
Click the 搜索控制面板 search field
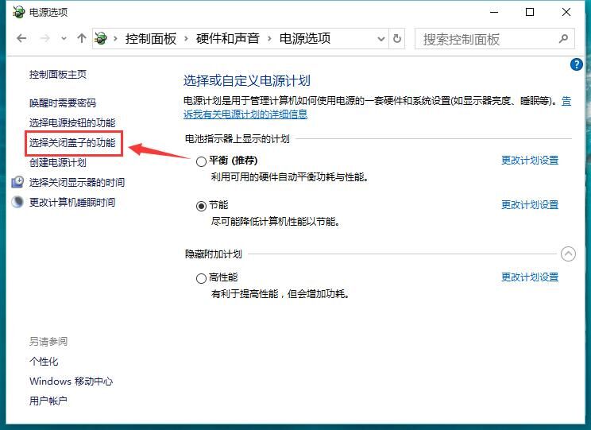point(485,38)
